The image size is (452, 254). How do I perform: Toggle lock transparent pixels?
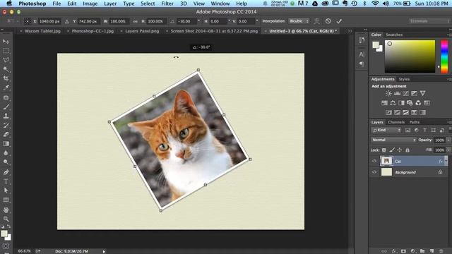pos(384,150)
